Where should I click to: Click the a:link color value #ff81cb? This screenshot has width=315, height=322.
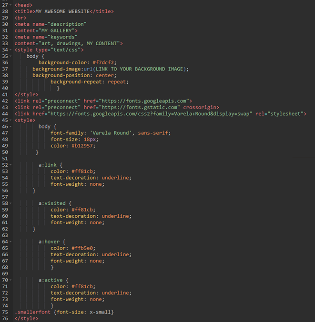pos(82,171)
